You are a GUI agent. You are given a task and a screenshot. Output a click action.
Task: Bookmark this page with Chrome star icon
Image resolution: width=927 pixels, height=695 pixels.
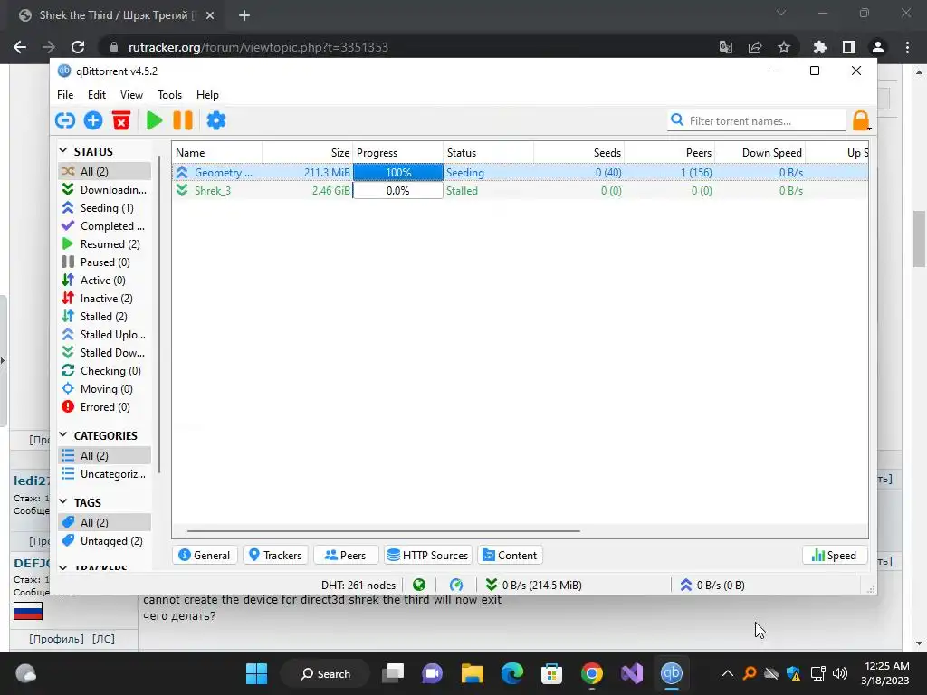784,47
